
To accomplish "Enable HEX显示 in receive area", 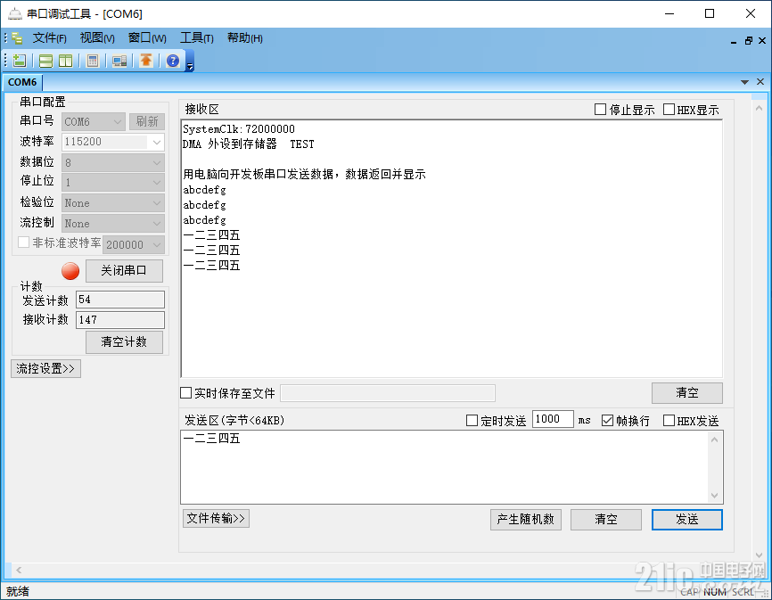I will 669,110.
